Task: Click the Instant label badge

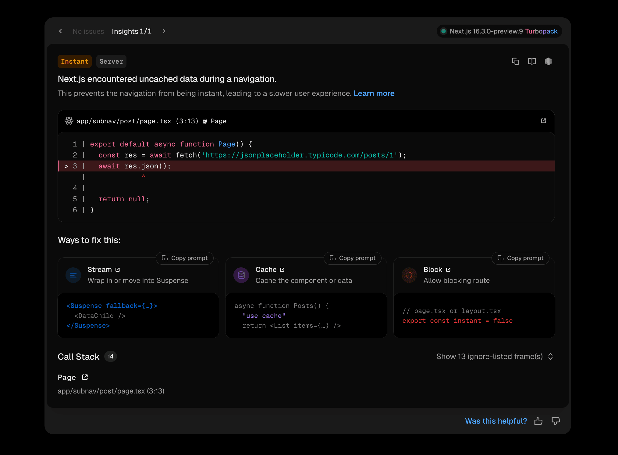Action: coord(75,61)
